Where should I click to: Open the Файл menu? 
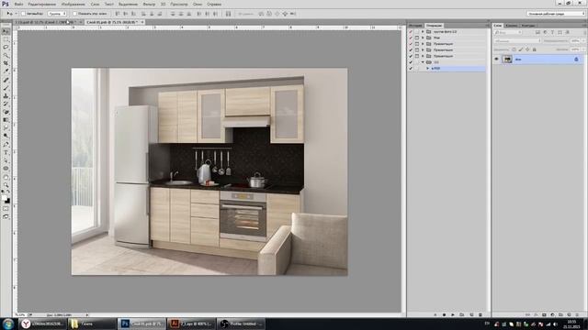pyautogui.click(x=18, y=4)
